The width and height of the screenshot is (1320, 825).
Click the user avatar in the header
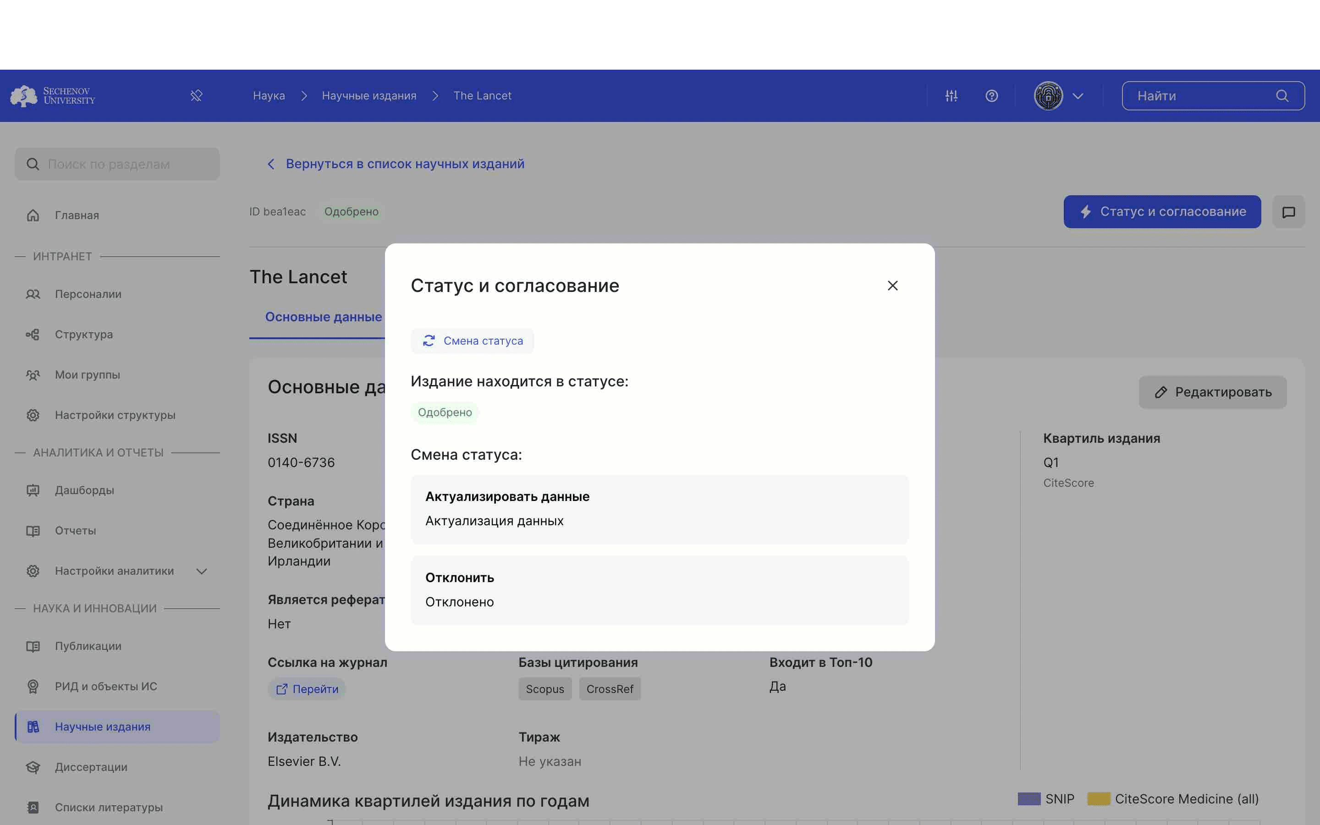1048,96
